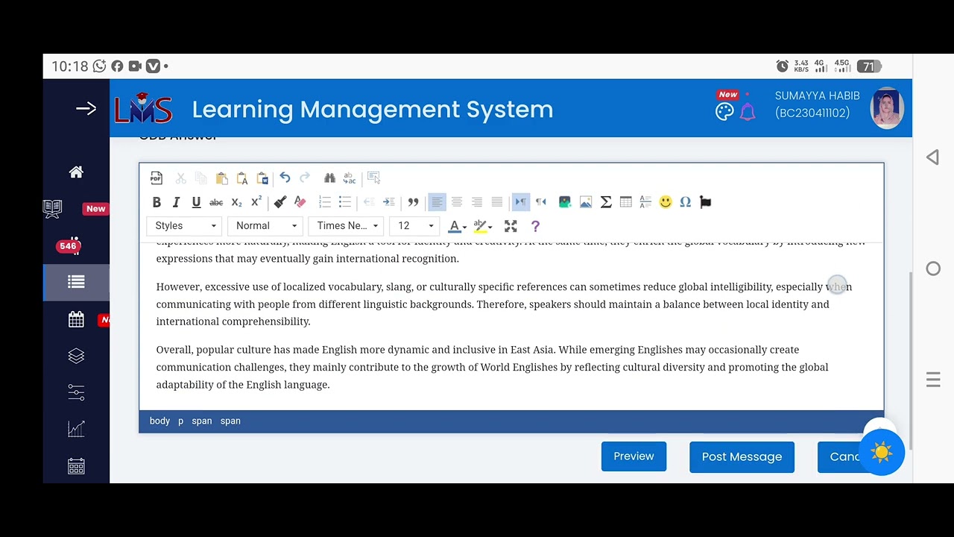
Task: Open the Normal paragraph format dropdown
Action: coord(265,226)
